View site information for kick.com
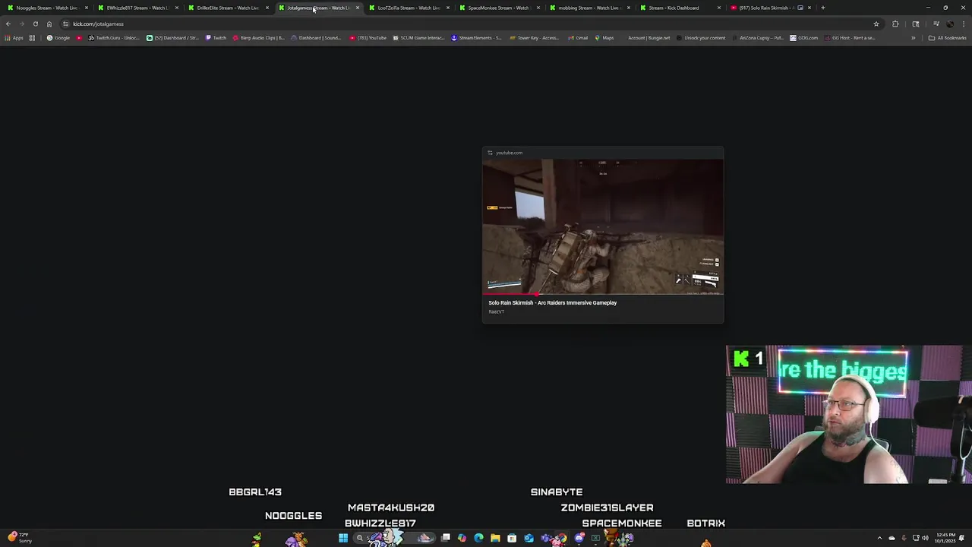The width and height of the screenshot is (972, 547). click(x=66, y=24)
